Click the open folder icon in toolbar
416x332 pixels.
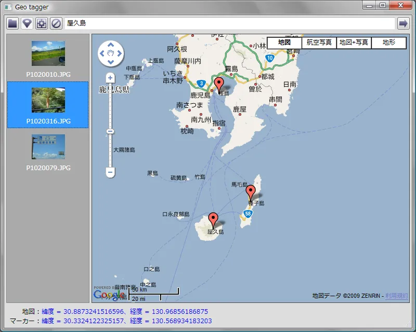click(12, 23)
